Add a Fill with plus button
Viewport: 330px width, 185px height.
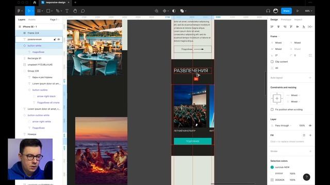310,135
